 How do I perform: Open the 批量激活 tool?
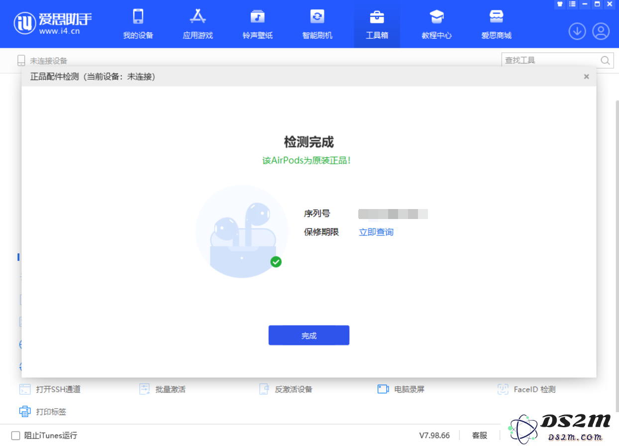pyautogui.click(x=162, y=389)
